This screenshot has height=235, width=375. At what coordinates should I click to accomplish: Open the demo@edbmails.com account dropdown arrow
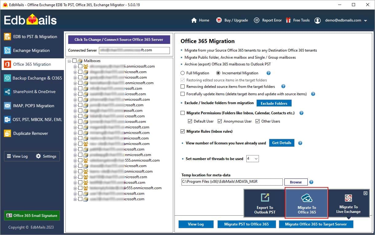pos(365,21)
